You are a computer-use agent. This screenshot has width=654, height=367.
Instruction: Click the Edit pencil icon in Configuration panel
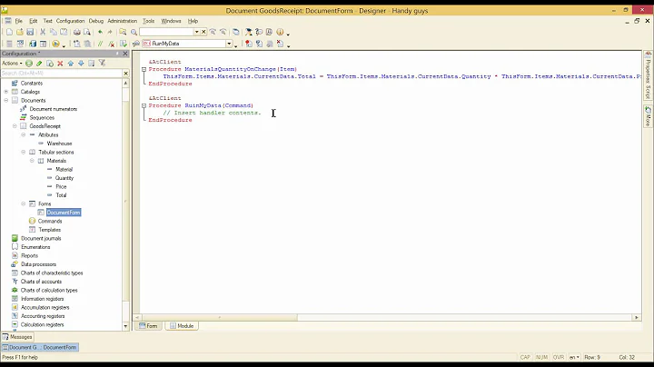(x=39, y=64)
